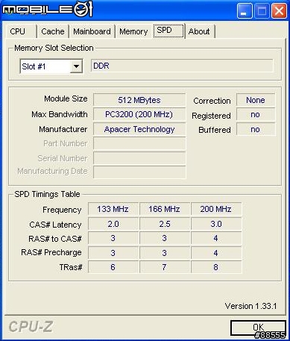The height and width of the screenshot is (341, 290).
Task: Click the PC3200 (200 MHz) bandwidth value
Action: click(x=139, y=115)
